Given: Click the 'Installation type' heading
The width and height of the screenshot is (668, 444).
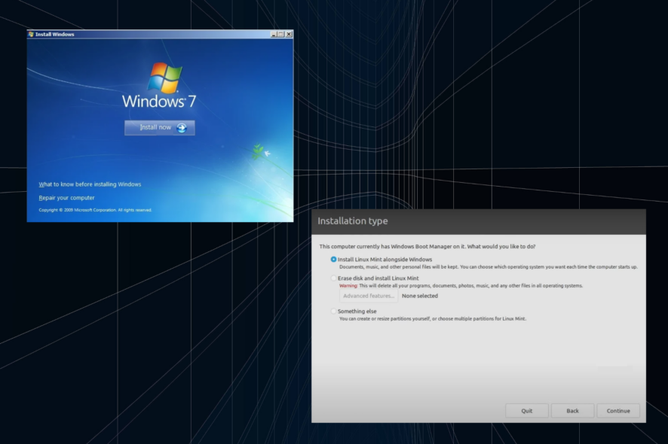Looking at the screenshot, I should (353, 221).
